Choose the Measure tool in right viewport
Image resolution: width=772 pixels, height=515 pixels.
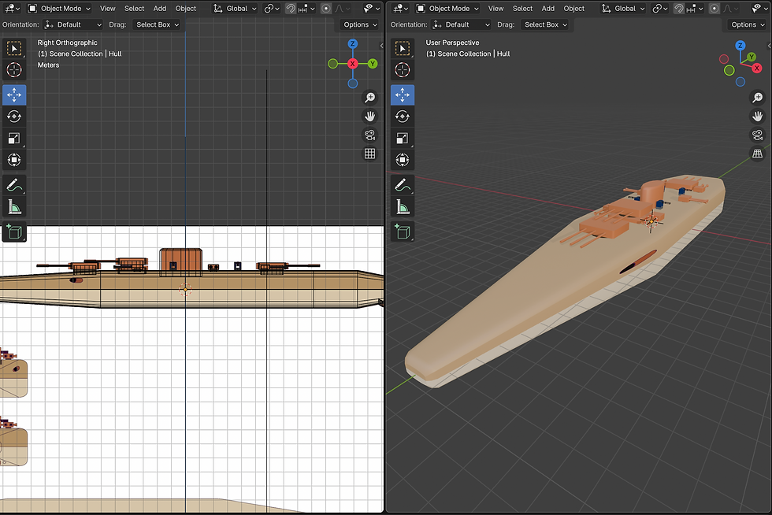tap(403, 208)
